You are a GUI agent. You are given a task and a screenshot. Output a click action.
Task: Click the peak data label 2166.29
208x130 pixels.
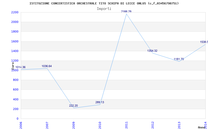click(x=126, y=11)
